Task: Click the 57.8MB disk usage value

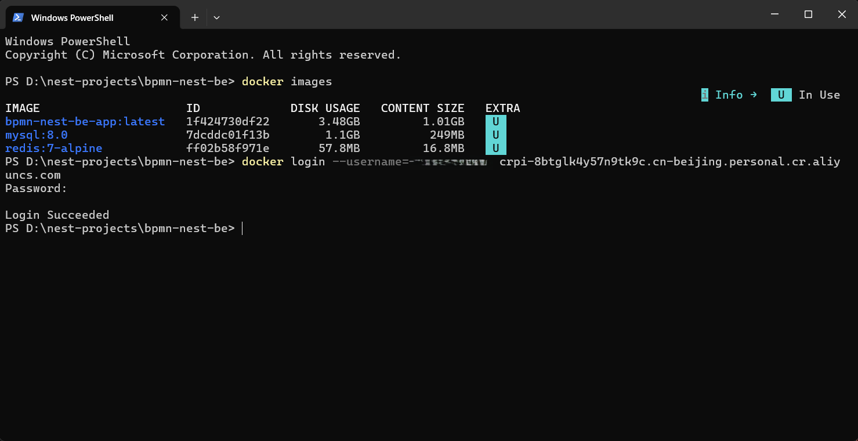Action: 339,148
